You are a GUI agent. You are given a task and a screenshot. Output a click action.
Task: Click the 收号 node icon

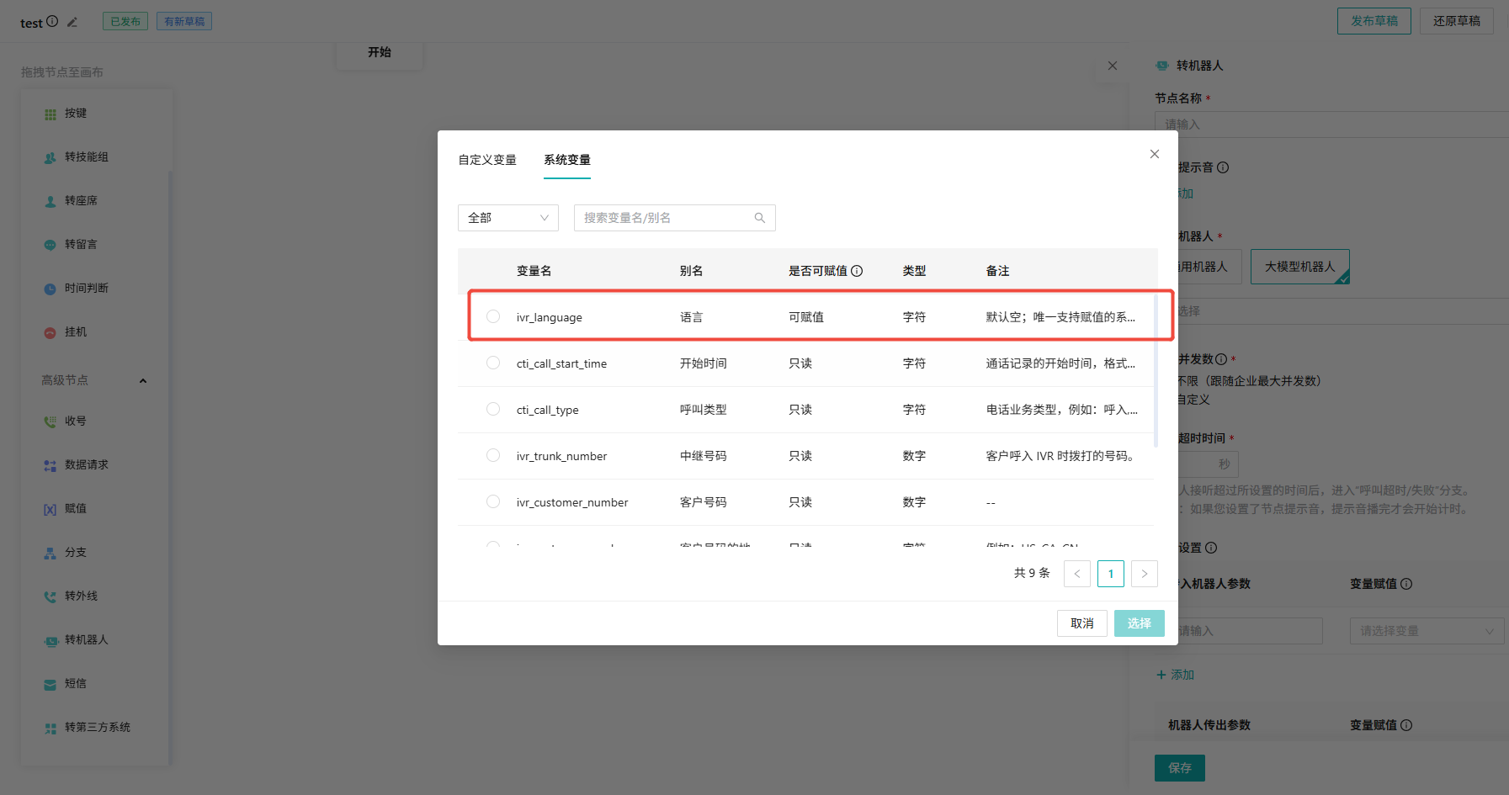point(50,421)
